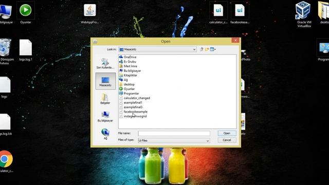Click the Cancel button
The image size is (329, 185).
pyautogui.click(x=227, y=140)
